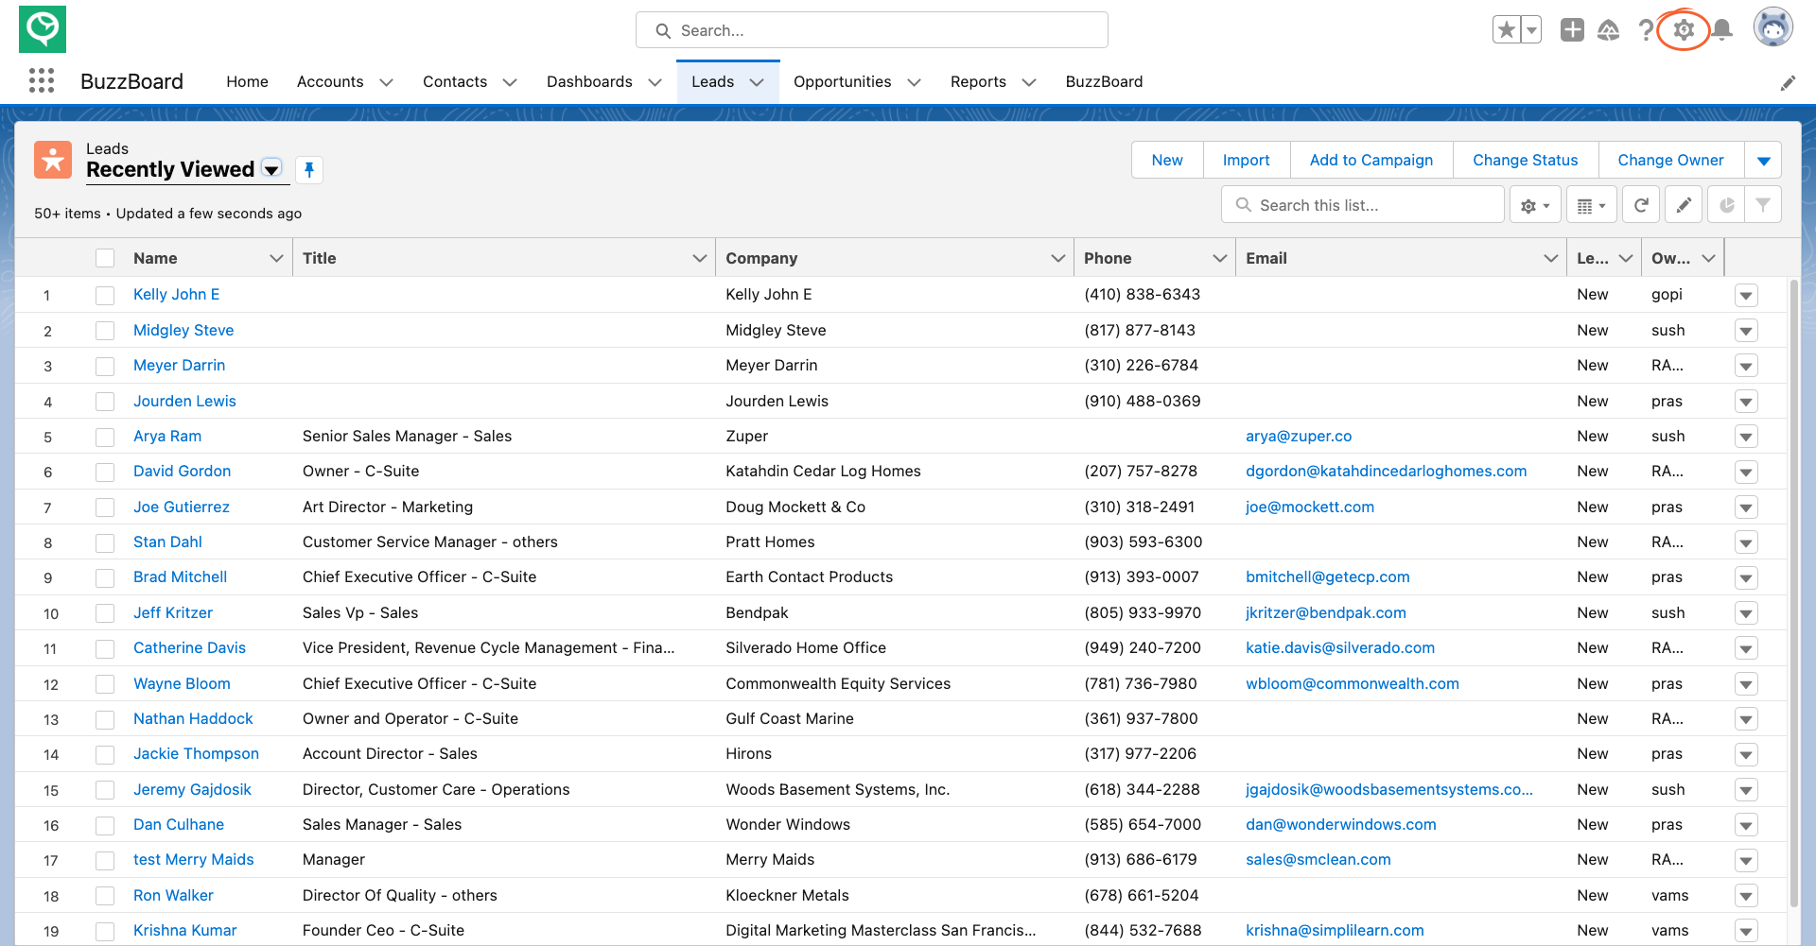Open the Recently Viewed list view picker
The width and height of the screenshot is (1816, 946).
coord(271,169)
